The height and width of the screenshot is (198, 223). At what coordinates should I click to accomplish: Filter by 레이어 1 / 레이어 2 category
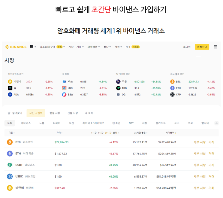pyautogui.click(x=93, y=123)
